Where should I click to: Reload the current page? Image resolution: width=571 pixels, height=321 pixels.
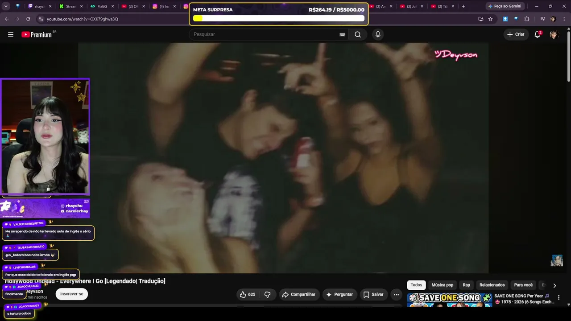[28, 19]
